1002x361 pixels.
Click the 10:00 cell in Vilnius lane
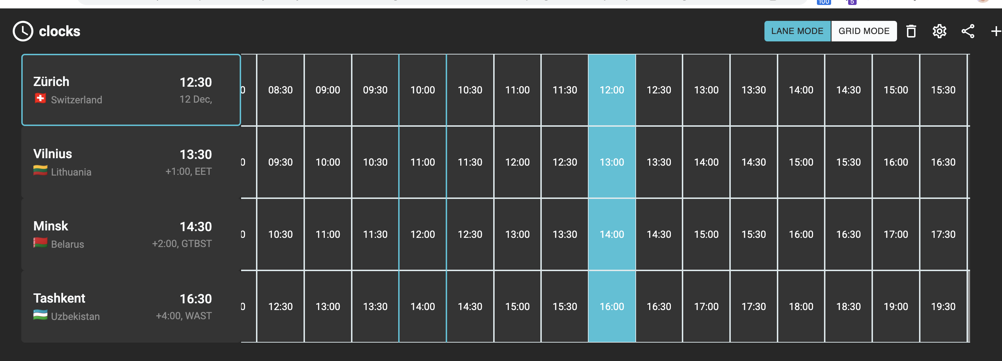[x=328, y=162]
